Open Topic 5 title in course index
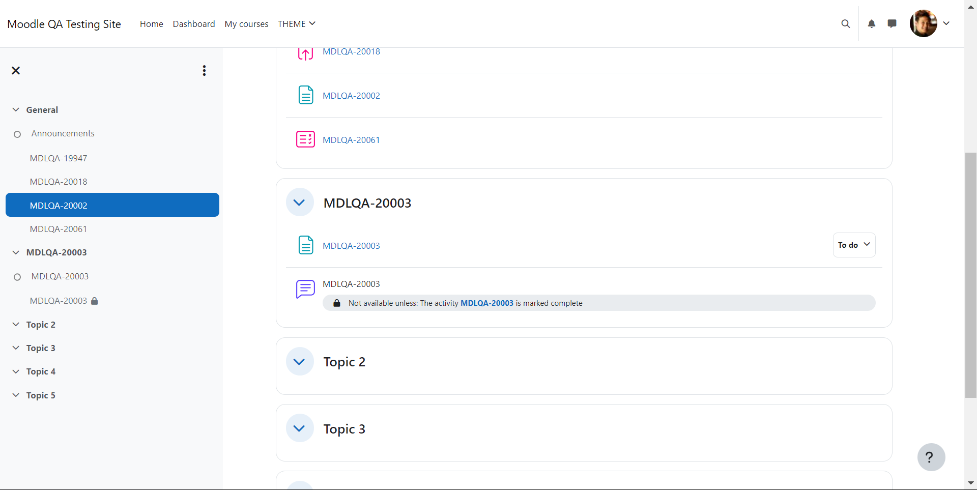Viewport: 977px width, 490px height. click(41, 395)
